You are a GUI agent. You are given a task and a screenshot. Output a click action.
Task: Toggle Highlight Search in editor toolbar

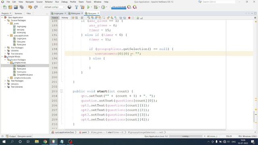click(x=100, y=18)
